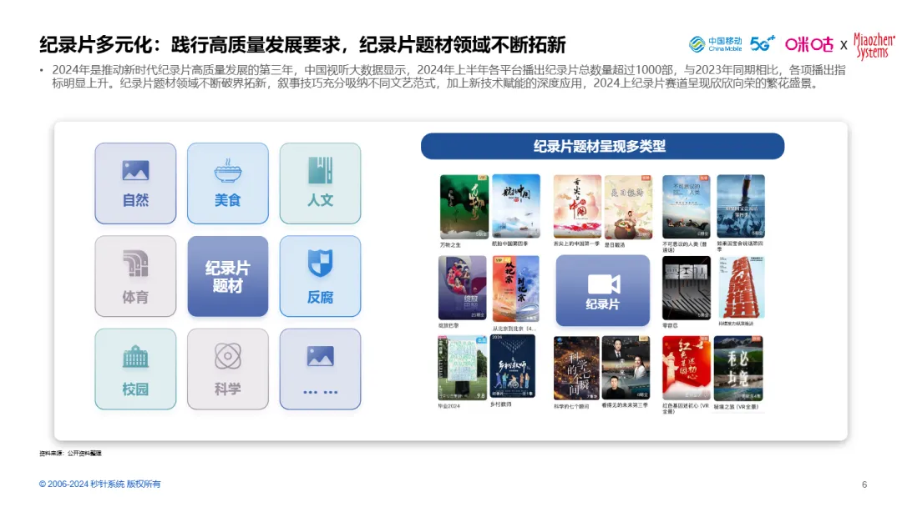Open the 万物之生 poster
The image size is (902, 507).
(464, 207)
